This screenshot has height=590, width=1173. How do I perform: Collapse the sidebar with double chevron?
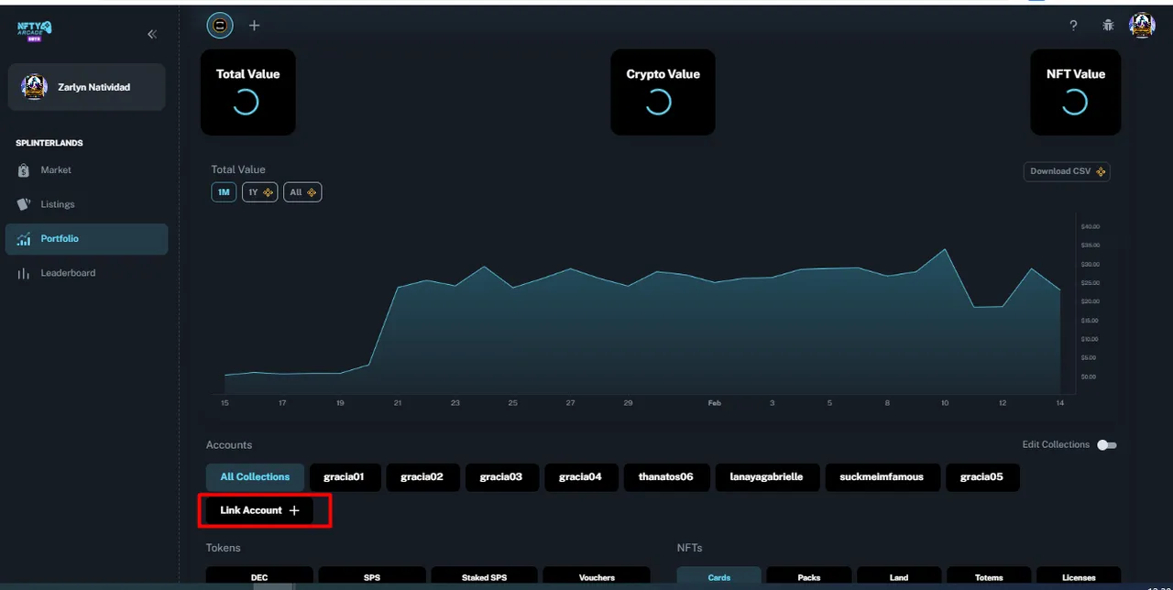tap(152, 34)
